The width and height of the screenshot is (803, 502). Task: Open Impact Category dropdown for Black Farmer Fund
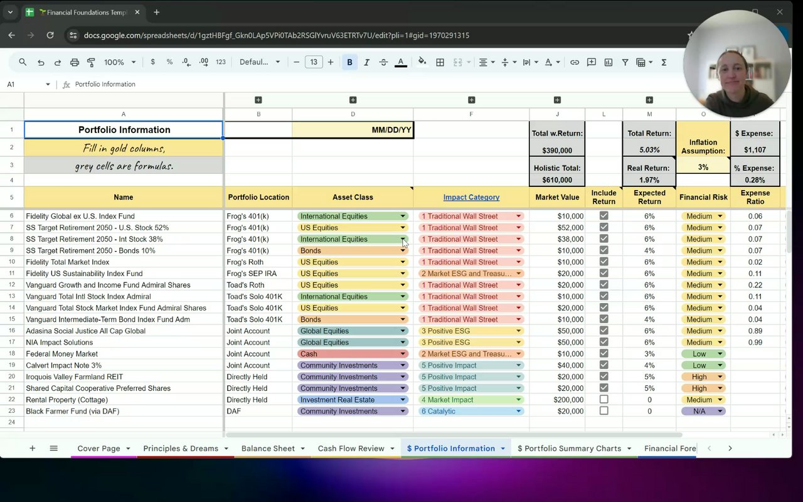[x=519, y=412]
